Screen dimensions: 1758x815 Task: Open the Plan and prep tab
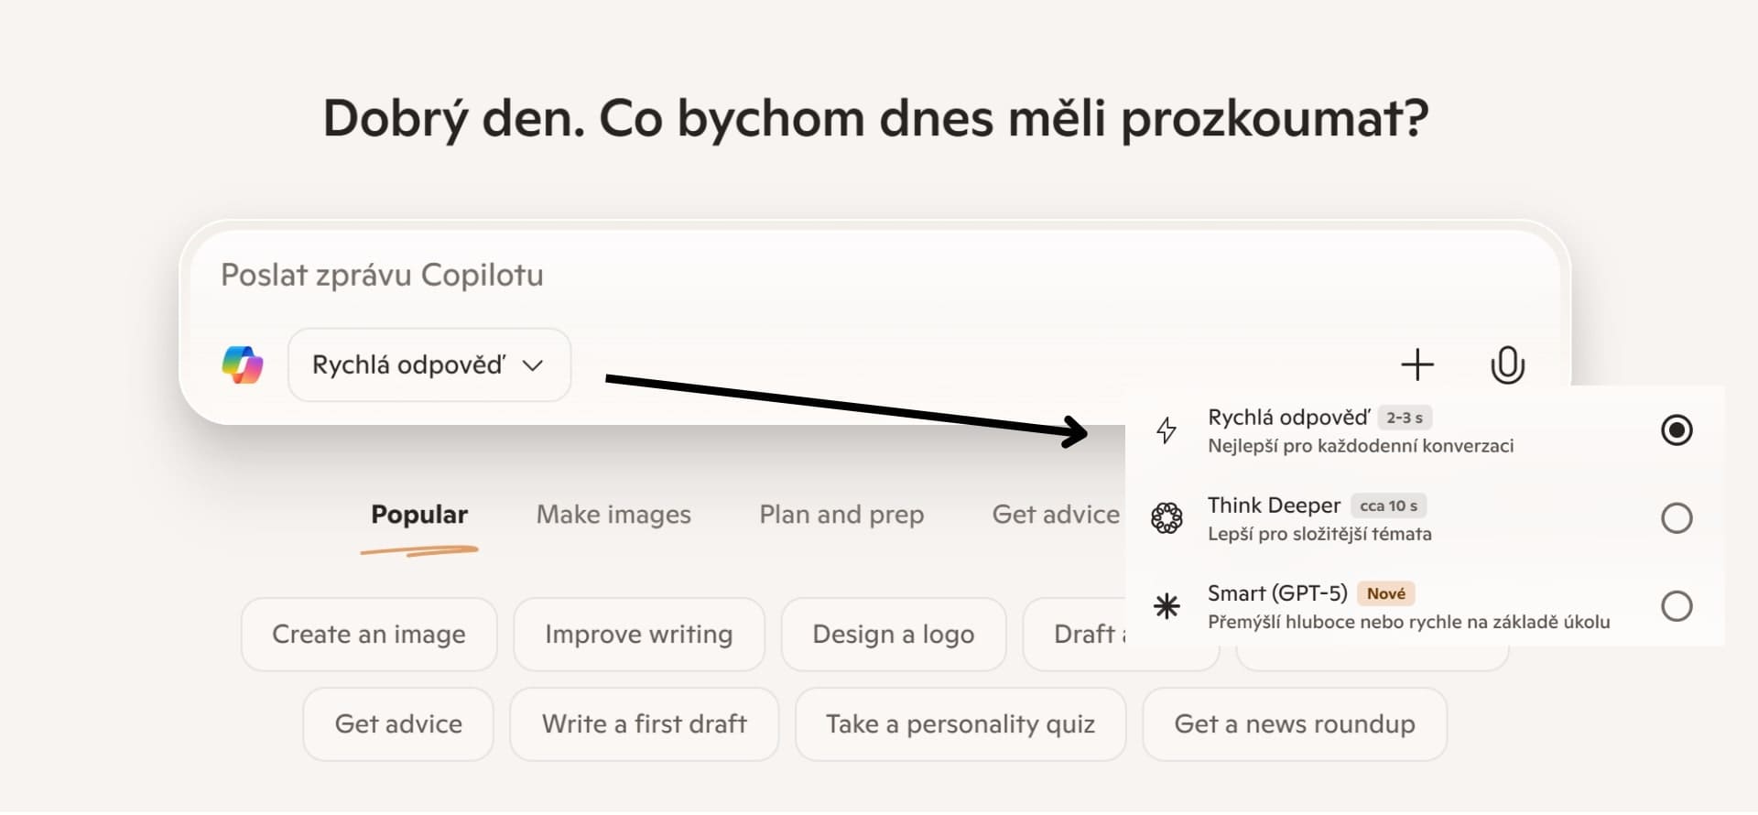click(x=841, y=515)
